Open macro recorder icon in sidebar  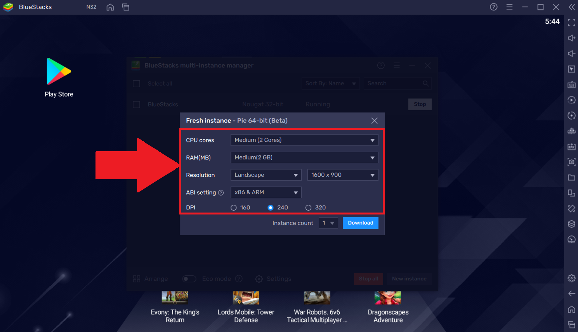571,100
